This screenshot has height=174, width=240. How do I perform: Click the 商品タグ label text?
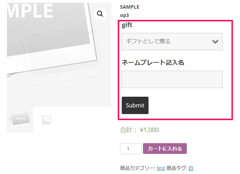coord(176,168)
